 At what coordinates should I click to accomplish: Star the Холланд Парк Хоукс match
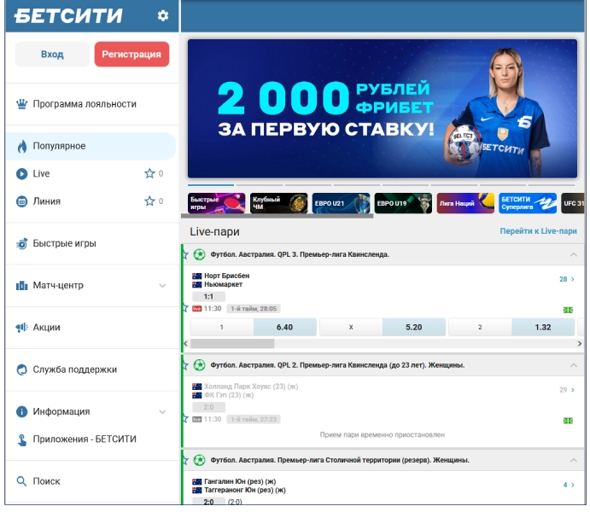click(x=185, y=419)
